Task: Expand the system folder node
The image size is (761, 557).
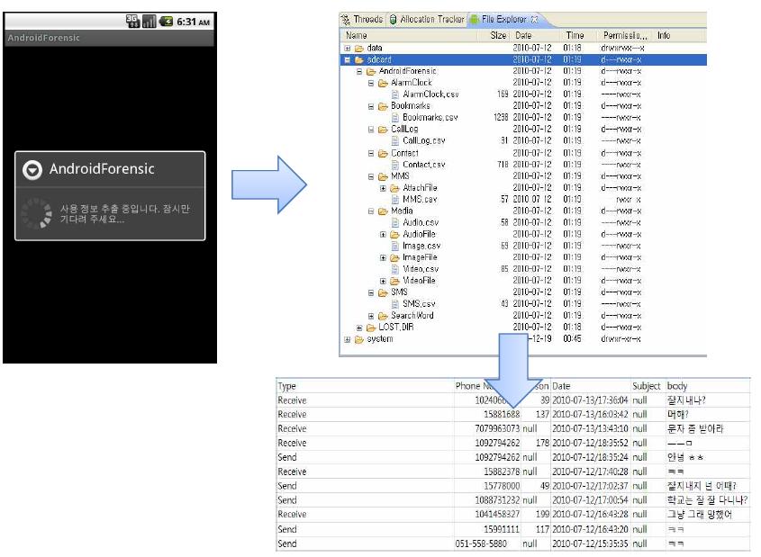Action: tap(348, 339)
